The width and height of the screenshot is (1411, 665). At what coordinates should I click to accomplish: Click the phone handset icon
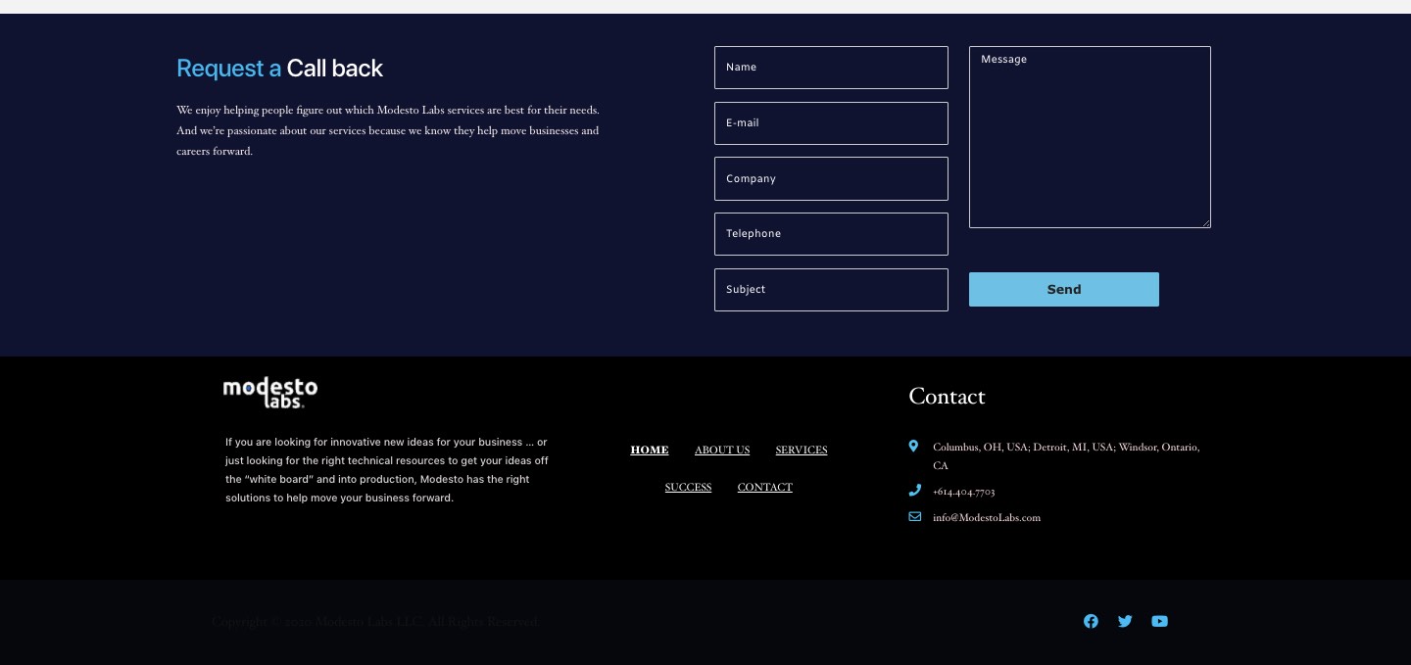pos(914,491)
